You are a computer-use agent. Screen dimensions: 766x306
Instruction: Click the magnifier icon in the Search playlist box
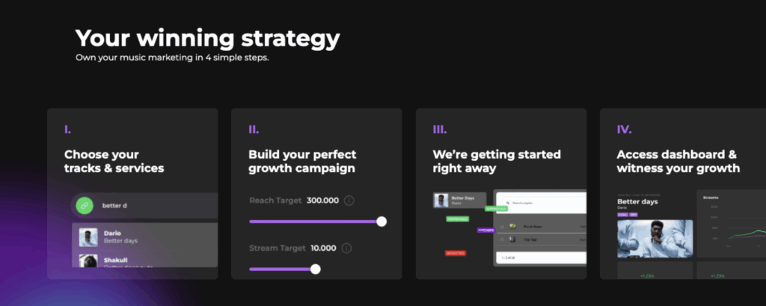click(x=508, y=202)
